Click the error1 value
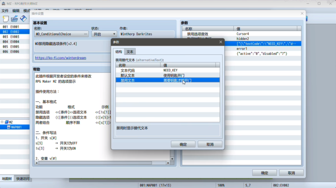 coord(242,49)
